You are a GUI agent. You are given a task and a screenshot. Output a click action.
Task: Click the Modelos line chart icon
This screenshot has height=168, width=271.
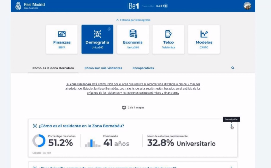click(x=204, y=34)
